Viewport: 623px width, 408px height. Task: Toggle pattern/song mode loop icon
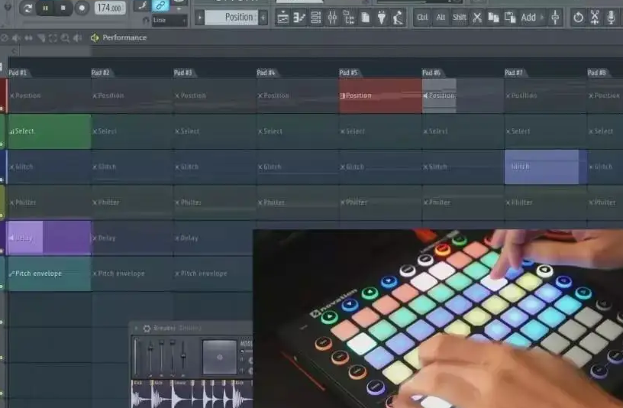pos(27,8)
